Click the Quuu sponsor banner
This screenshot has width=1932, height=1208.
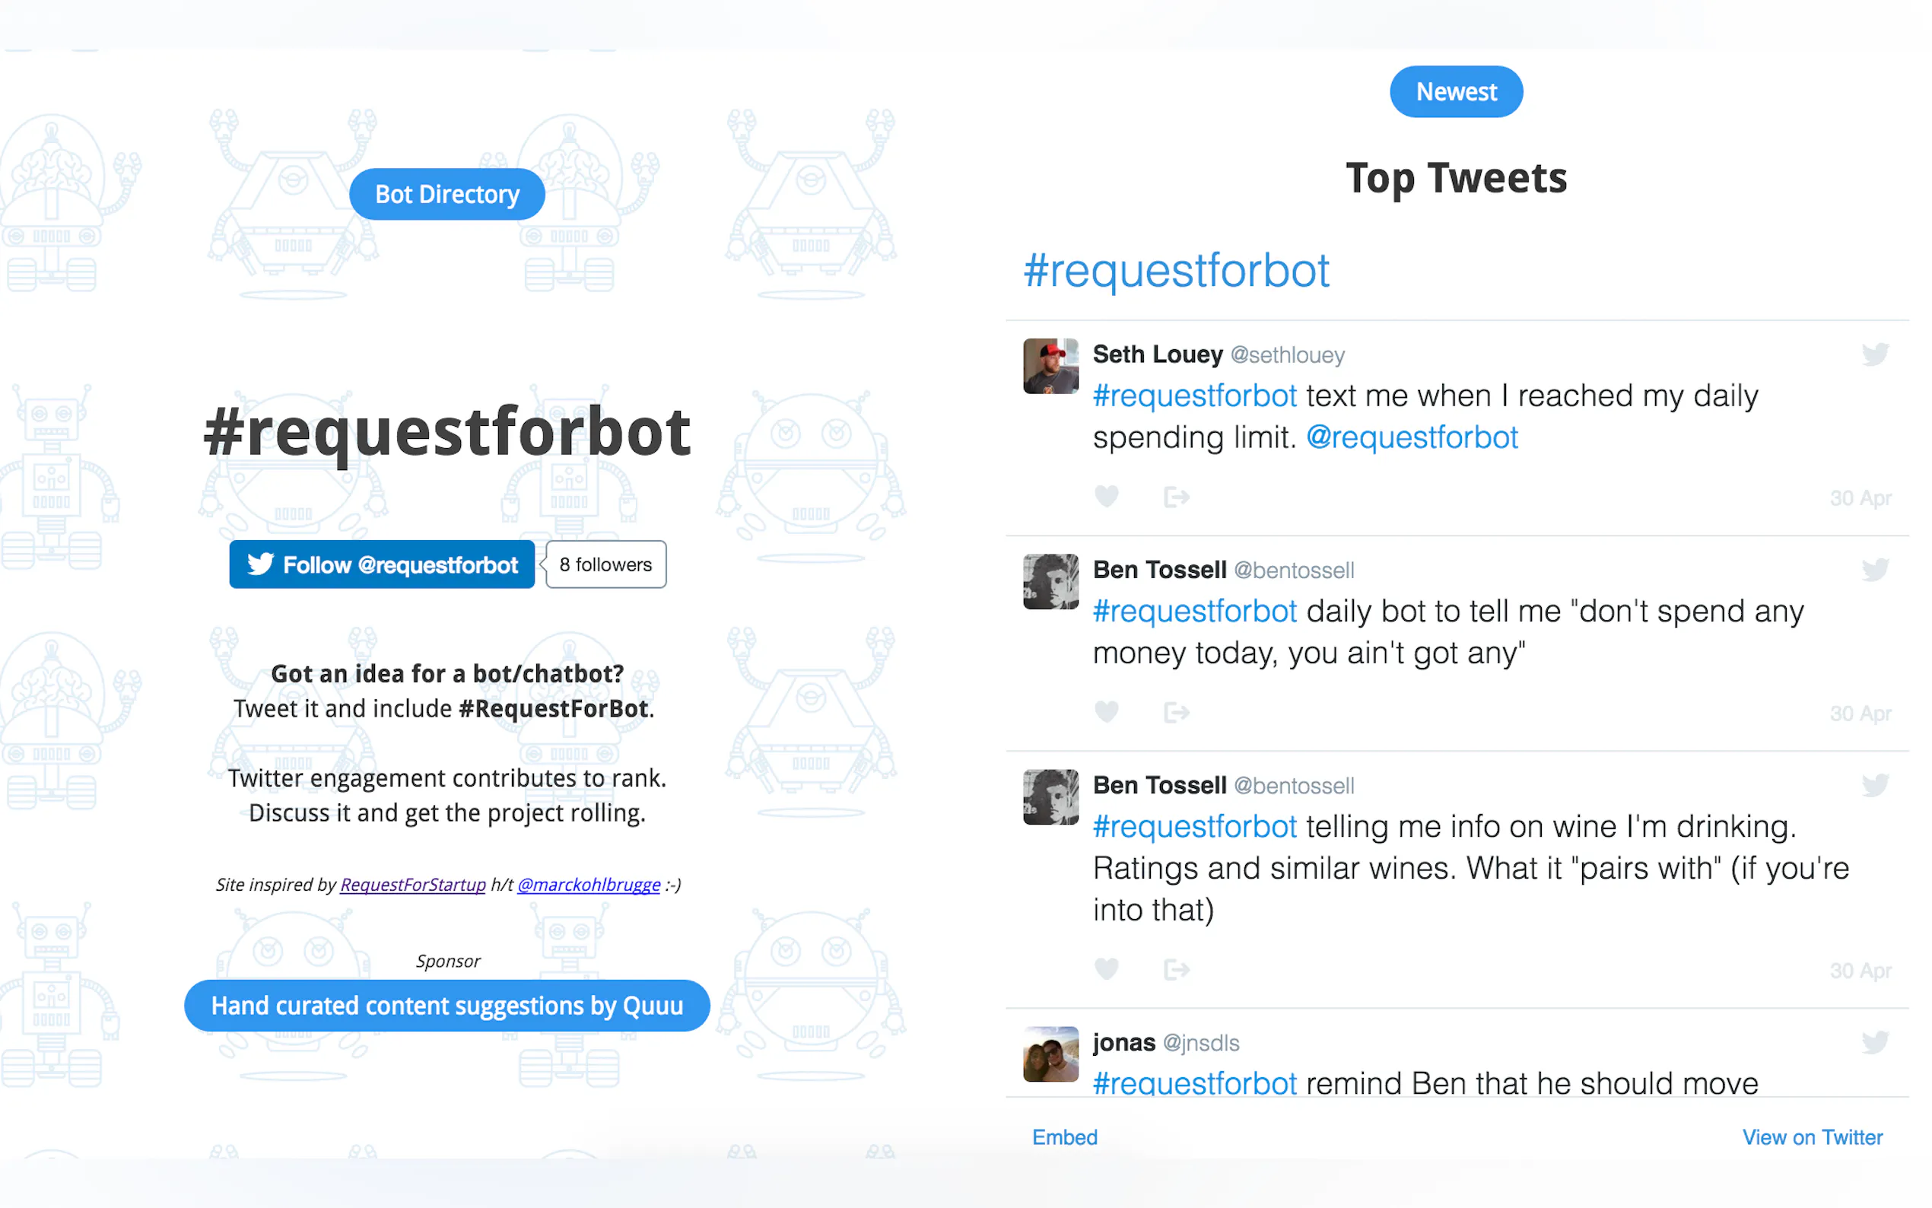pyautogui.click(x=447, y=1006)
